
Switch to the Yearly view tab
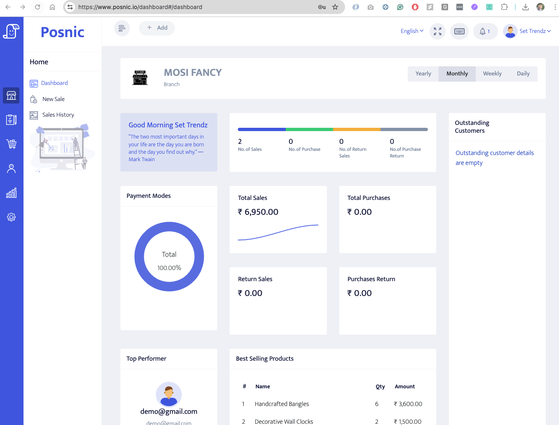[x=423, y=73]
